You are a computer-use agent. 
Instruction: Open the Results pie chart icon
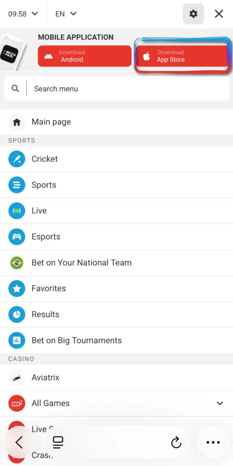17,315
